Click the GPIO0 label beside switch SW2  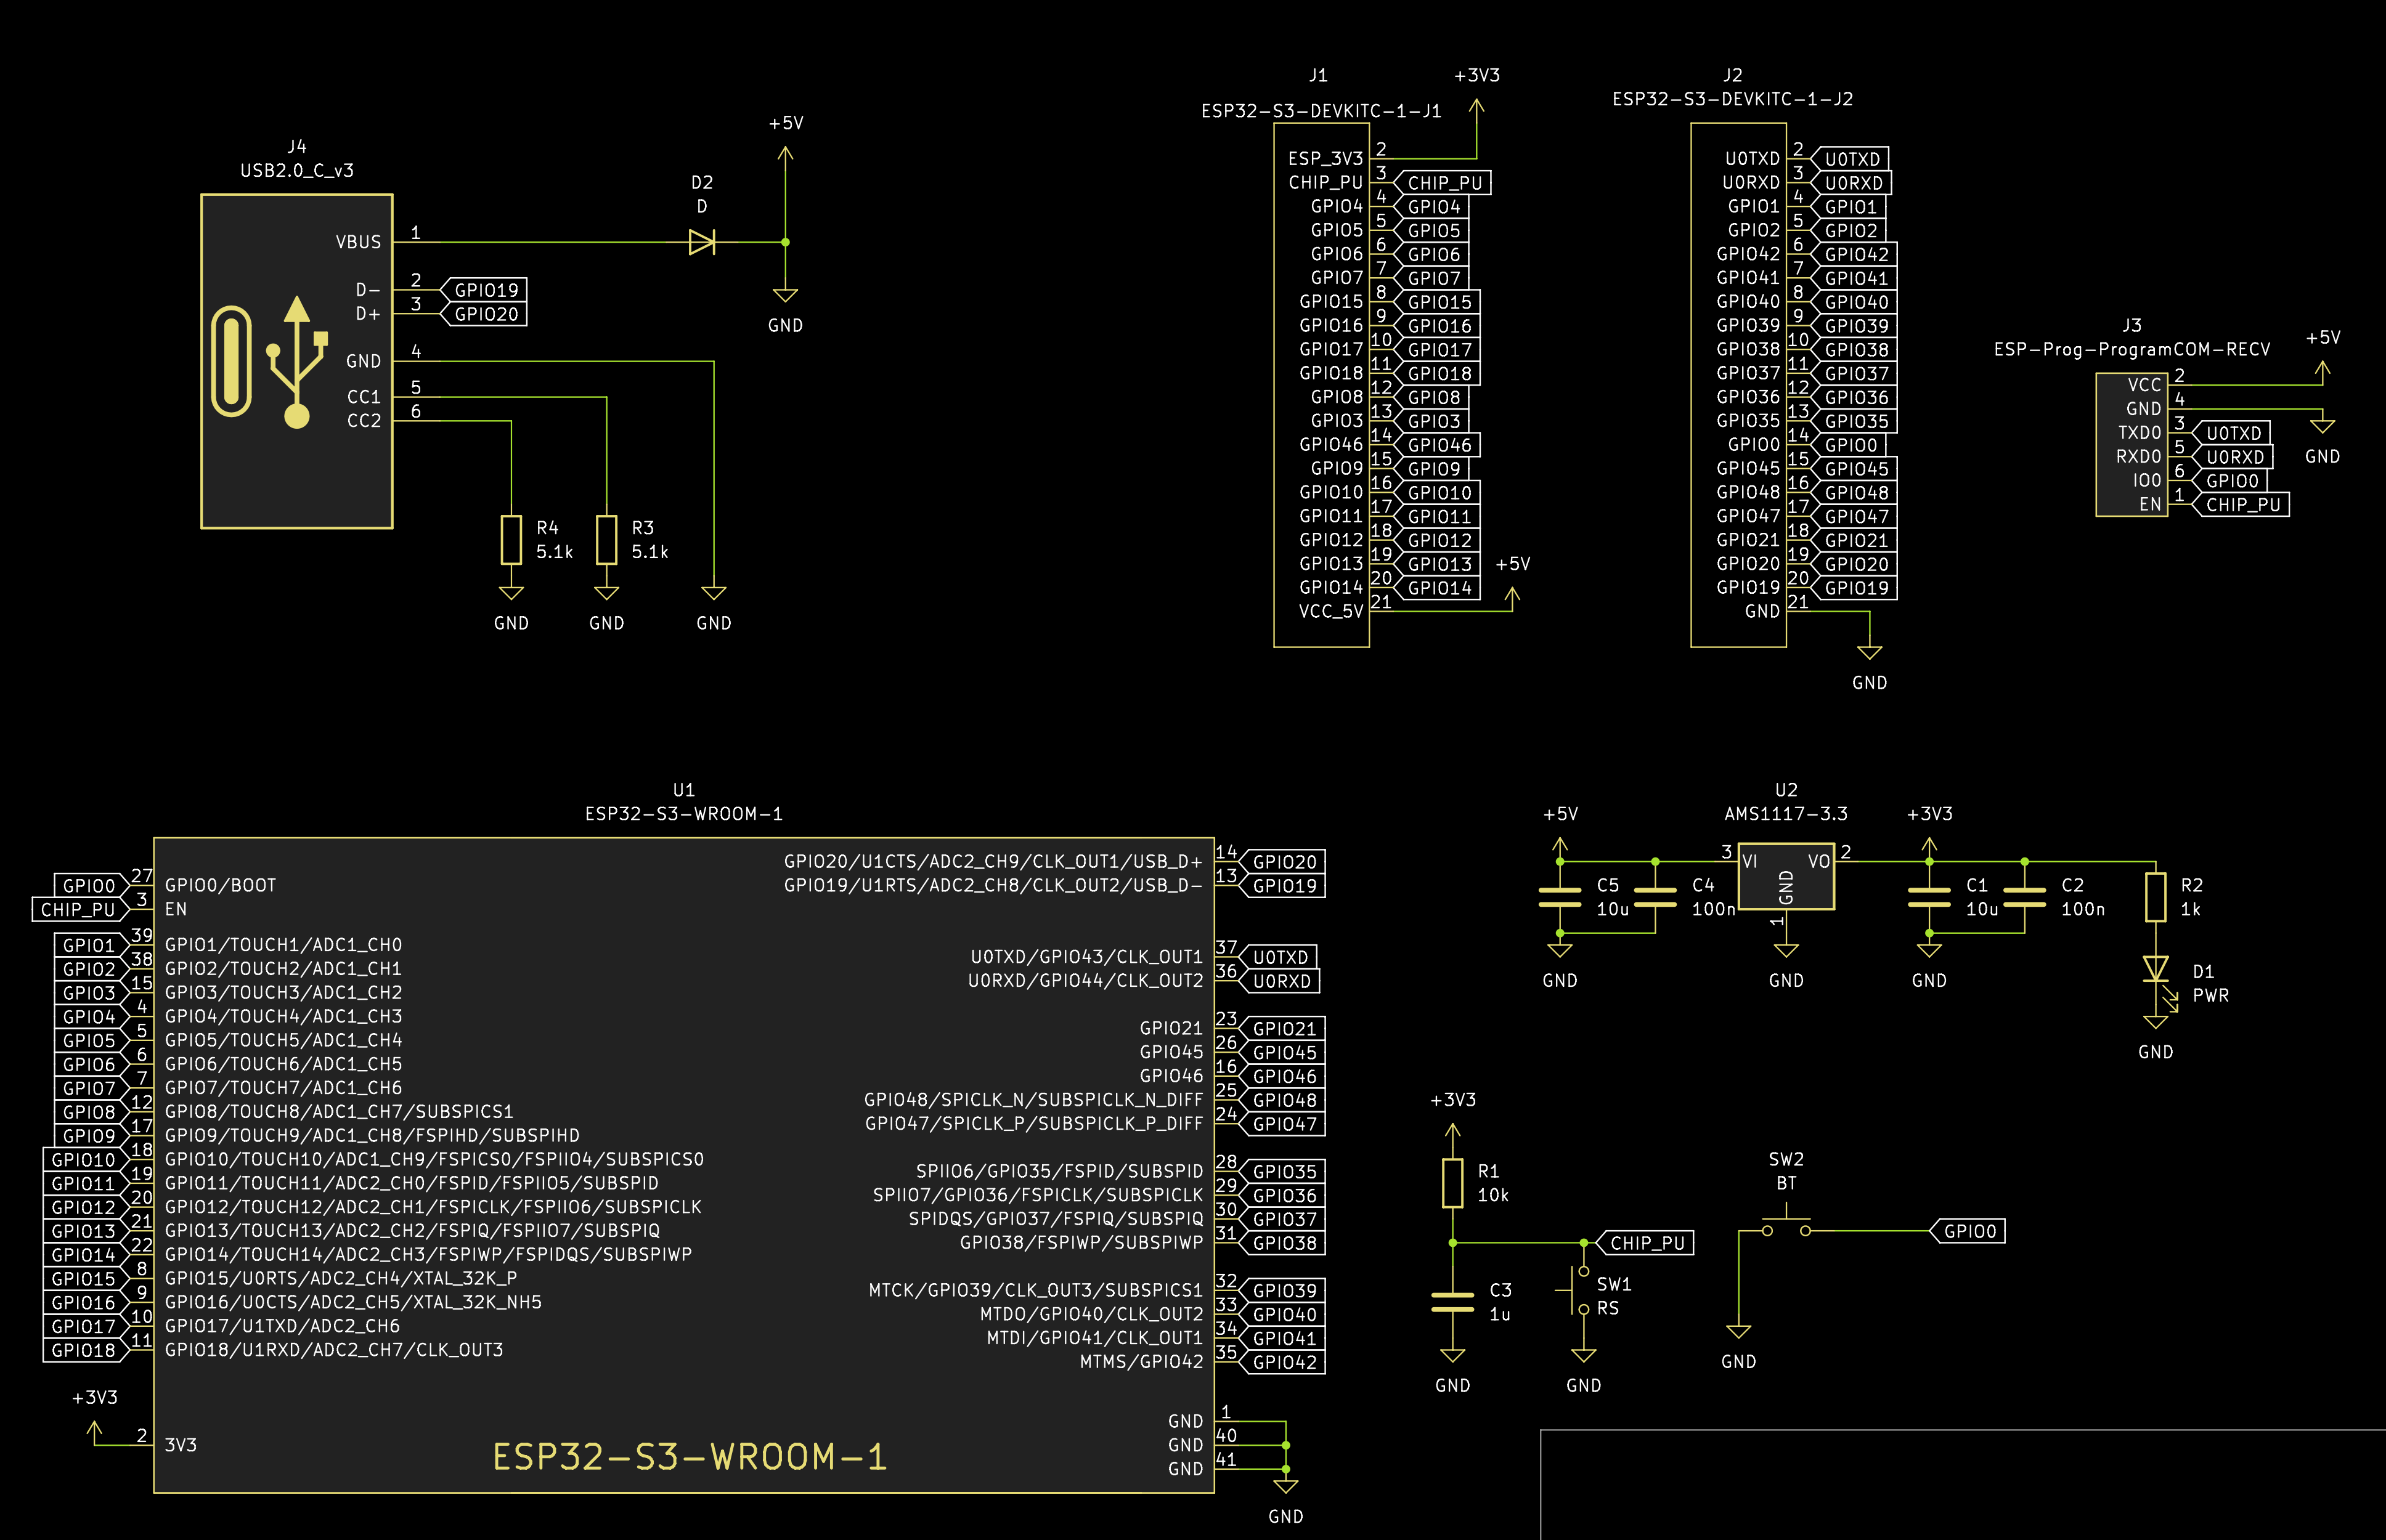pyautogui.click(x=1968, y=1231)
